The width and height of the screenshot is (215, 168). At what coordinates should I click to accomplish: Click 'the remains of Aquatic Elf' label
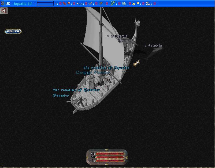click(x=106, y=68)
